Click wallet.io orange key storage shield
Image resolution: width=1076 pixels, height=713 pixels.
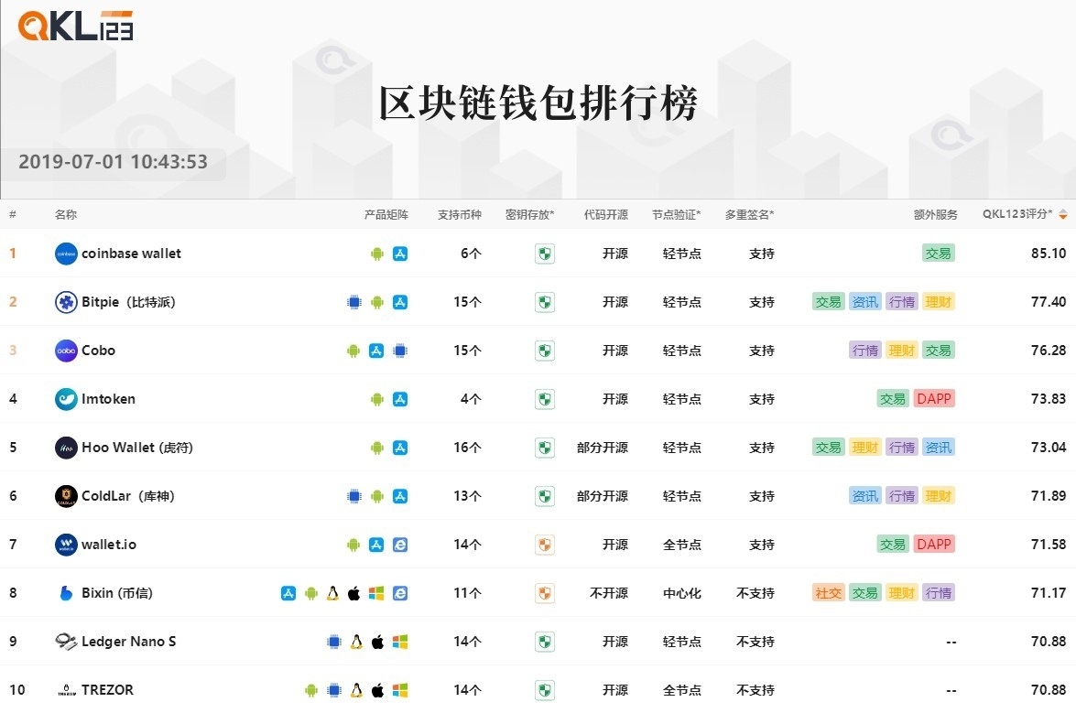545,545
